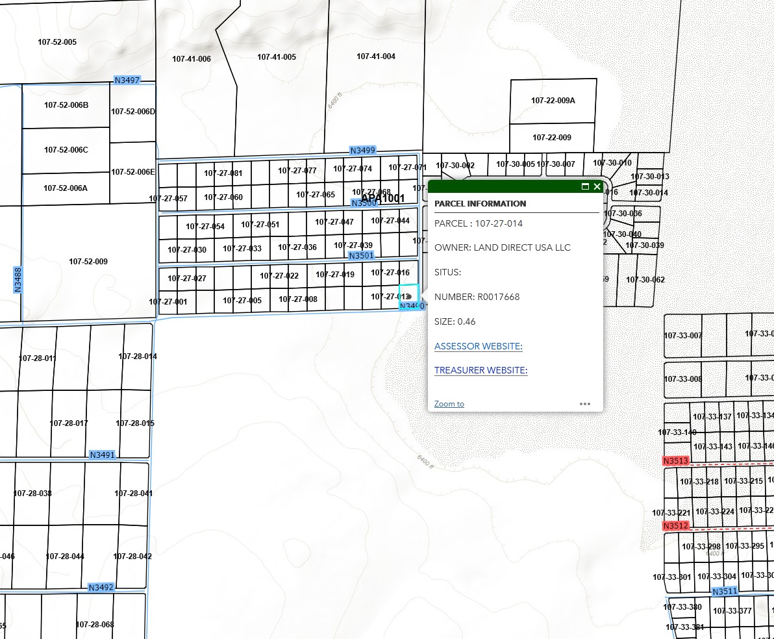
Task: Select parcel 107-28-017
Action: click(x=69, y=423)
